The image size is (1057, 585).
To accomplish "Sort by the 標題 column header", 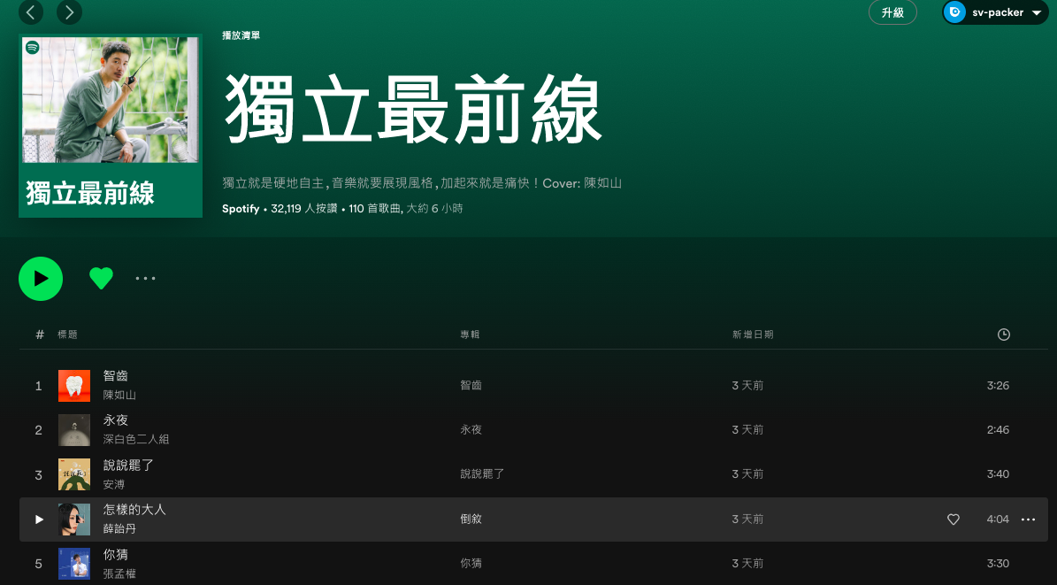I will 67,335.
